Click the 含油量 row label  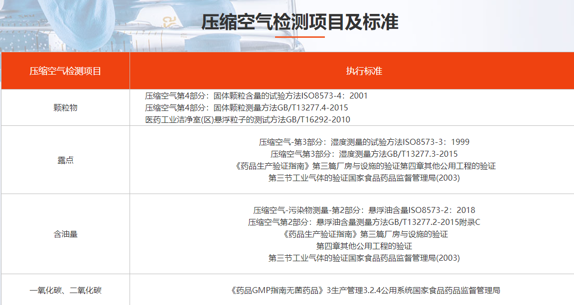coord(65,234)
